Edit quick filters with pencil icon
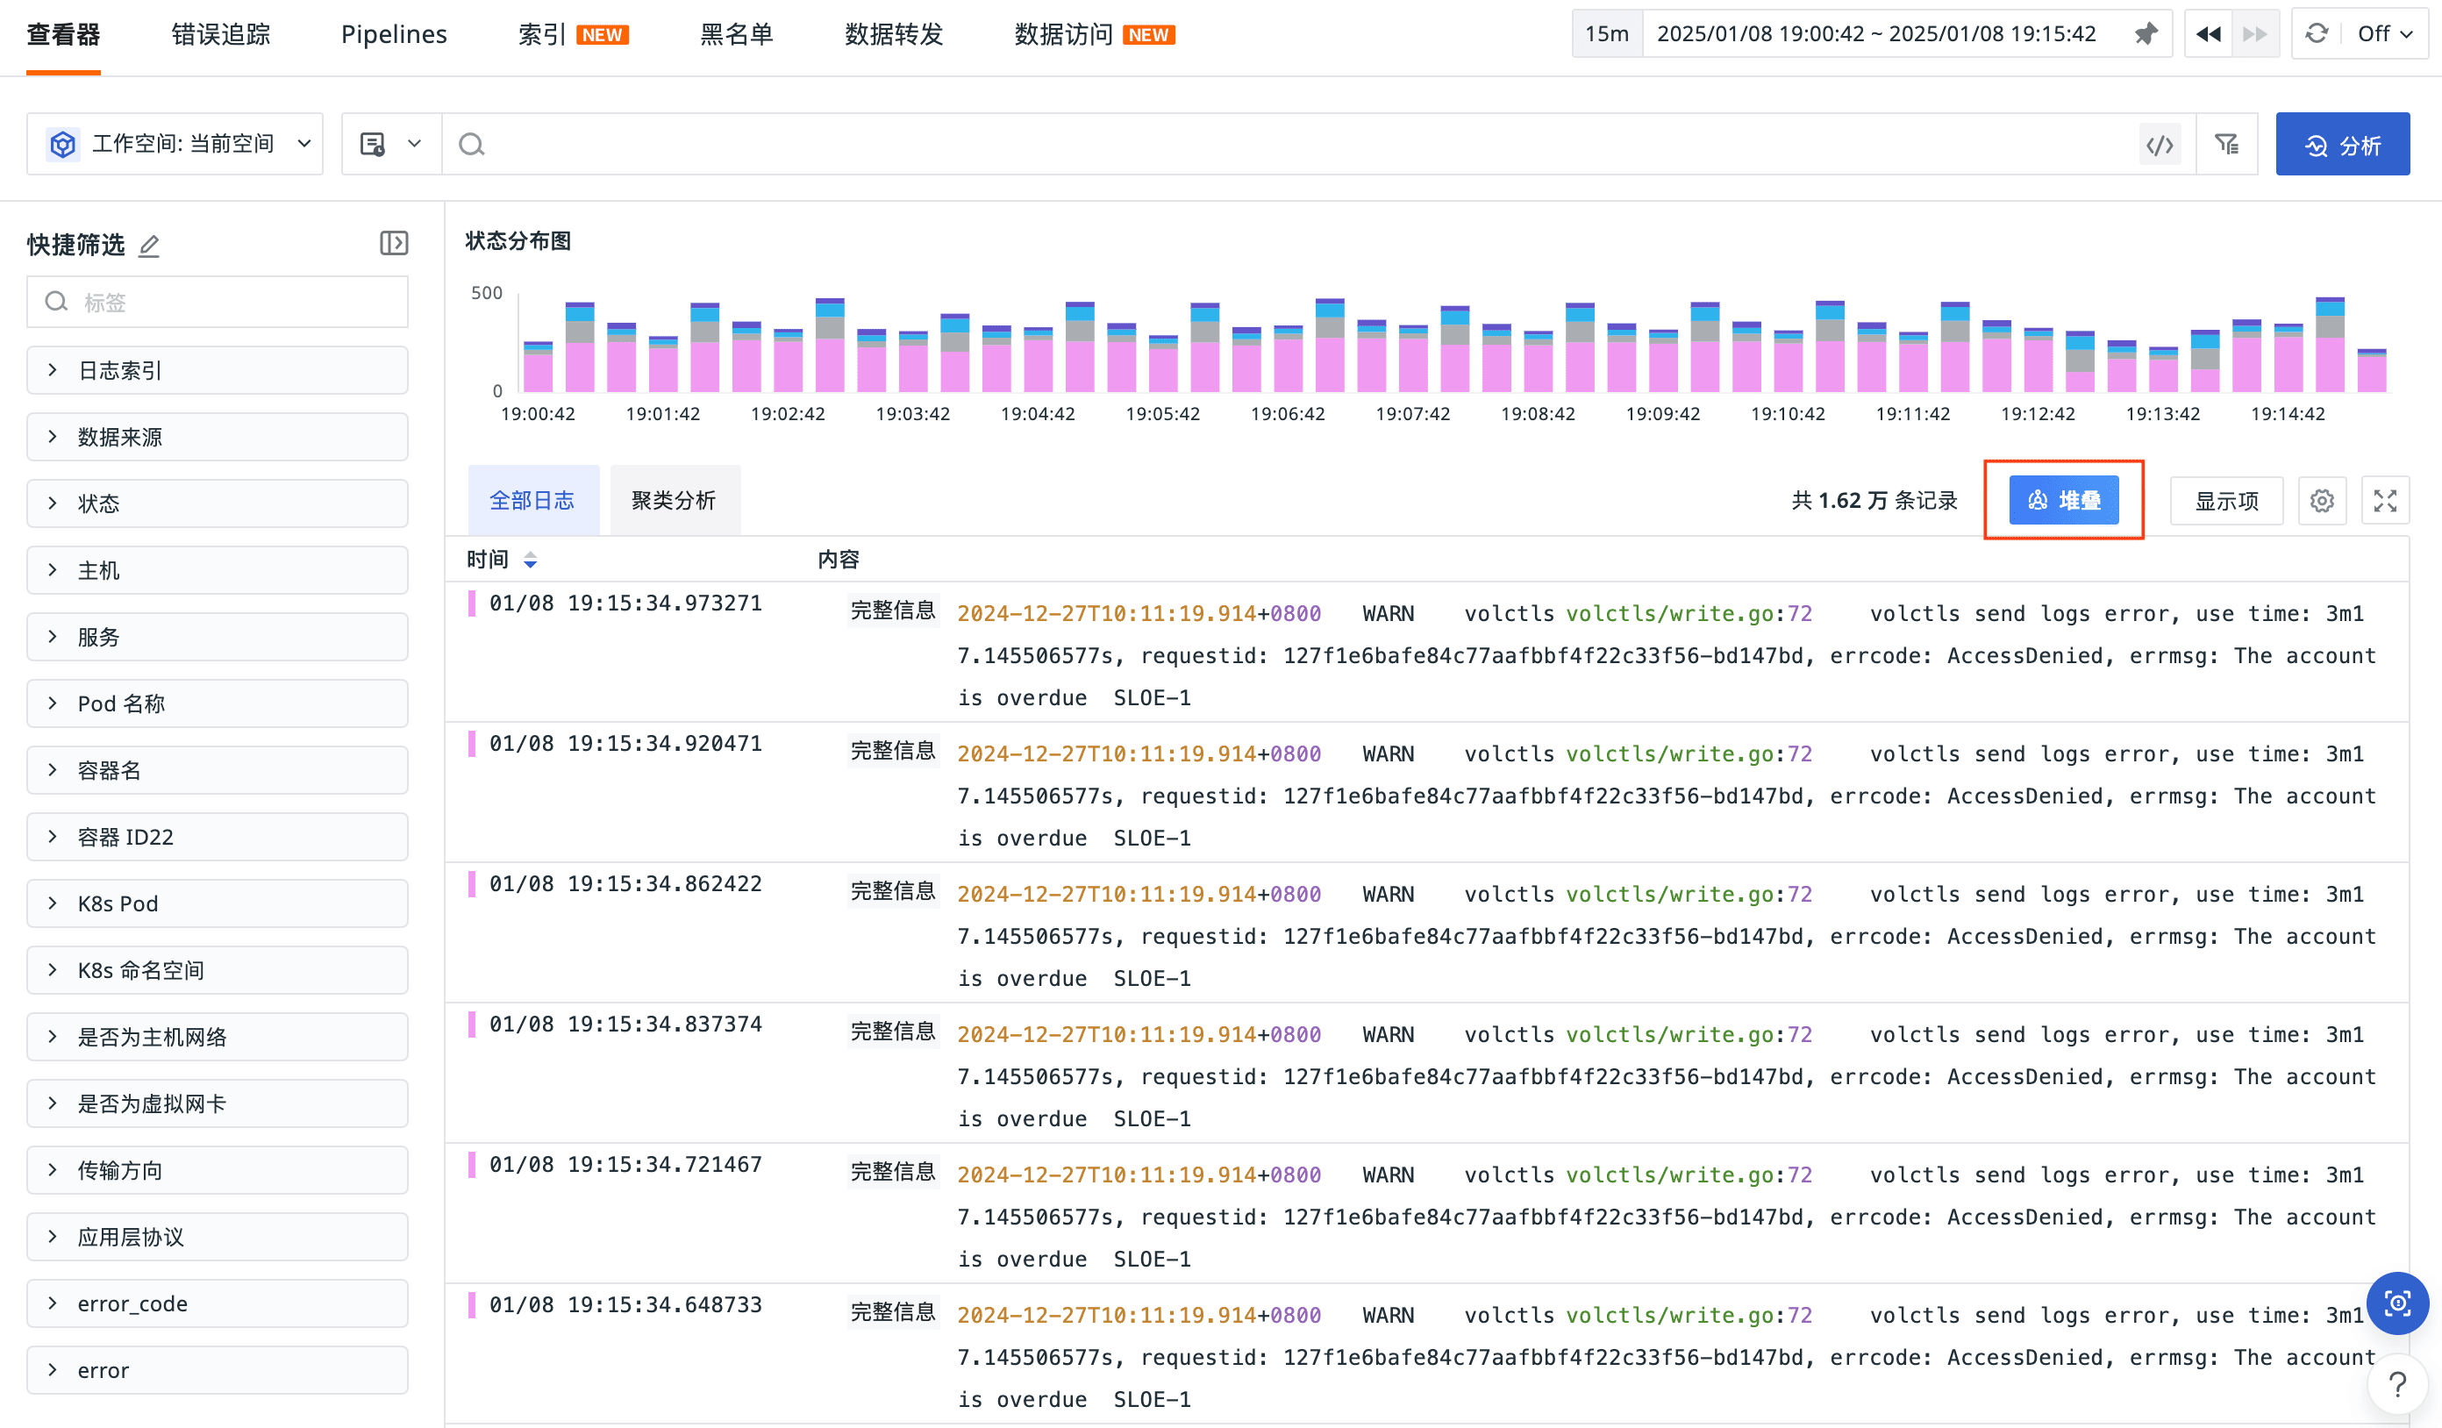2442x1428 pixels. 149,246
